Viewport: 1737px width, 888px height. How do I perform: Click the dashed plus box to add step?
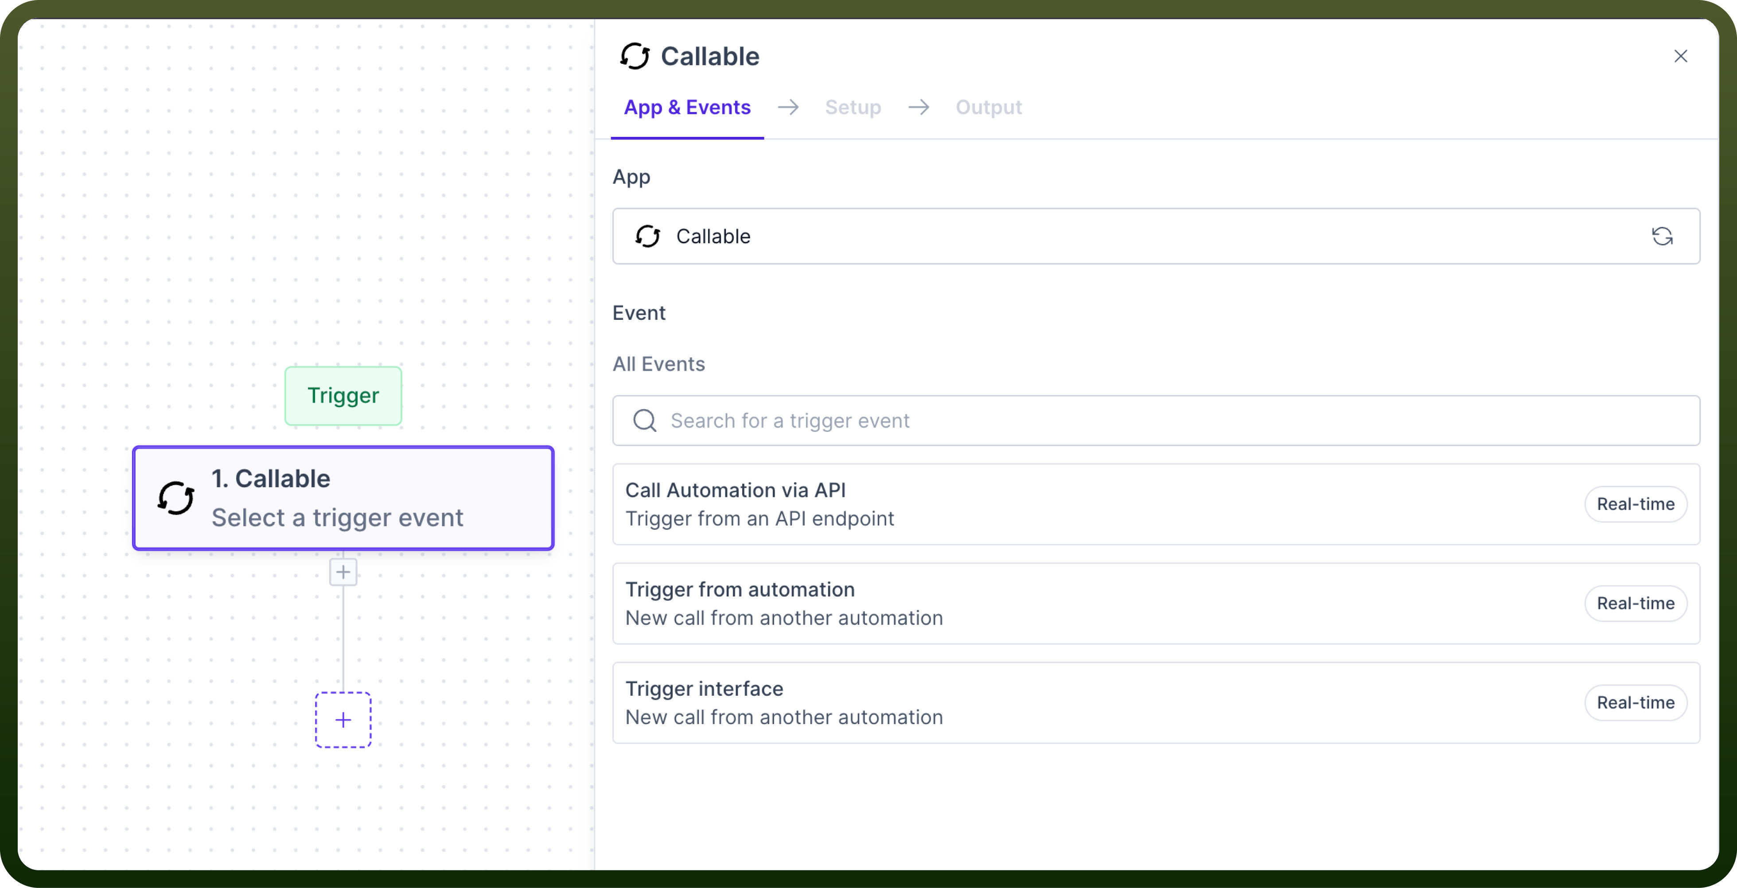(343, 720)
